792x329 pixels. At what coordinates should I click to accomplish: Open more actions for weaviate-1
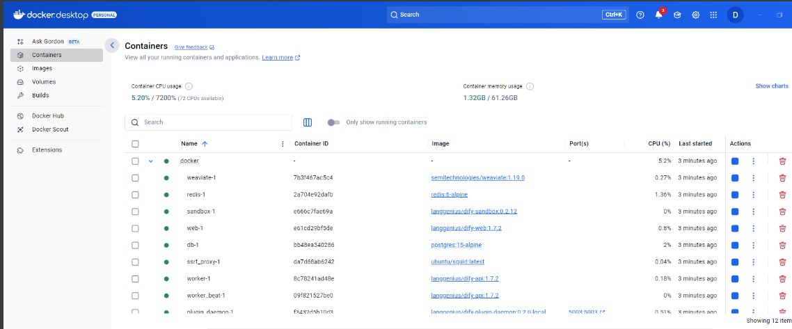click(x=753, y=177)
